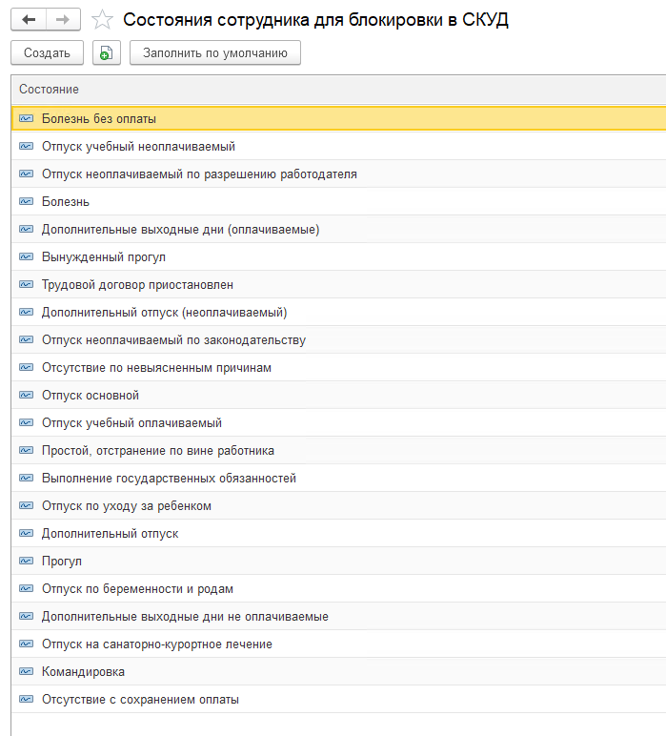This screenshot has width=666, height=736.
Task: Add page to favorites with star icon
Action: pos(102,20)
